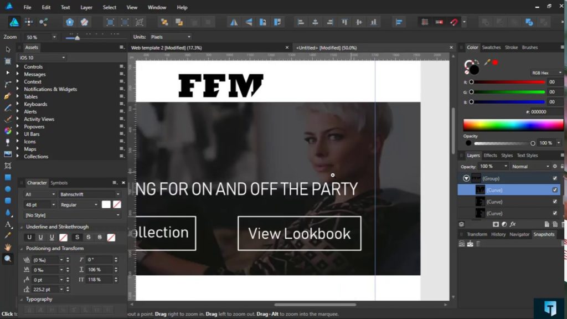Select the Transparency glass tool
Screen dimensions: 567x319
click(x=8, y=142)
